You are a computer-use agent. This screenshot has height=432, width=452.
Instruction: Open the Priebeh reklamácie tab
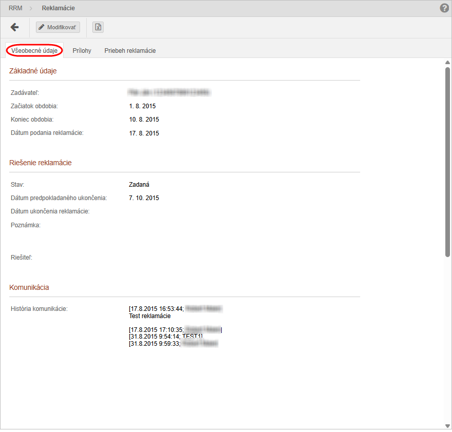[130, 51]
